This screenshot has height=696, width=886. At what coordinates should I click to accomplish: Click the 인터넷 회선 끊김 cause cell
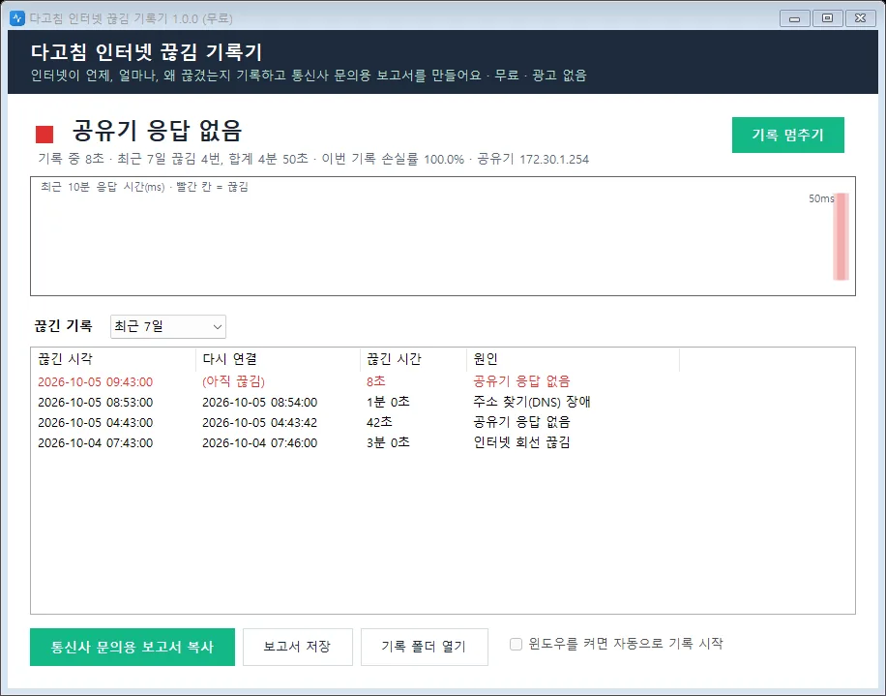[521, 442]
